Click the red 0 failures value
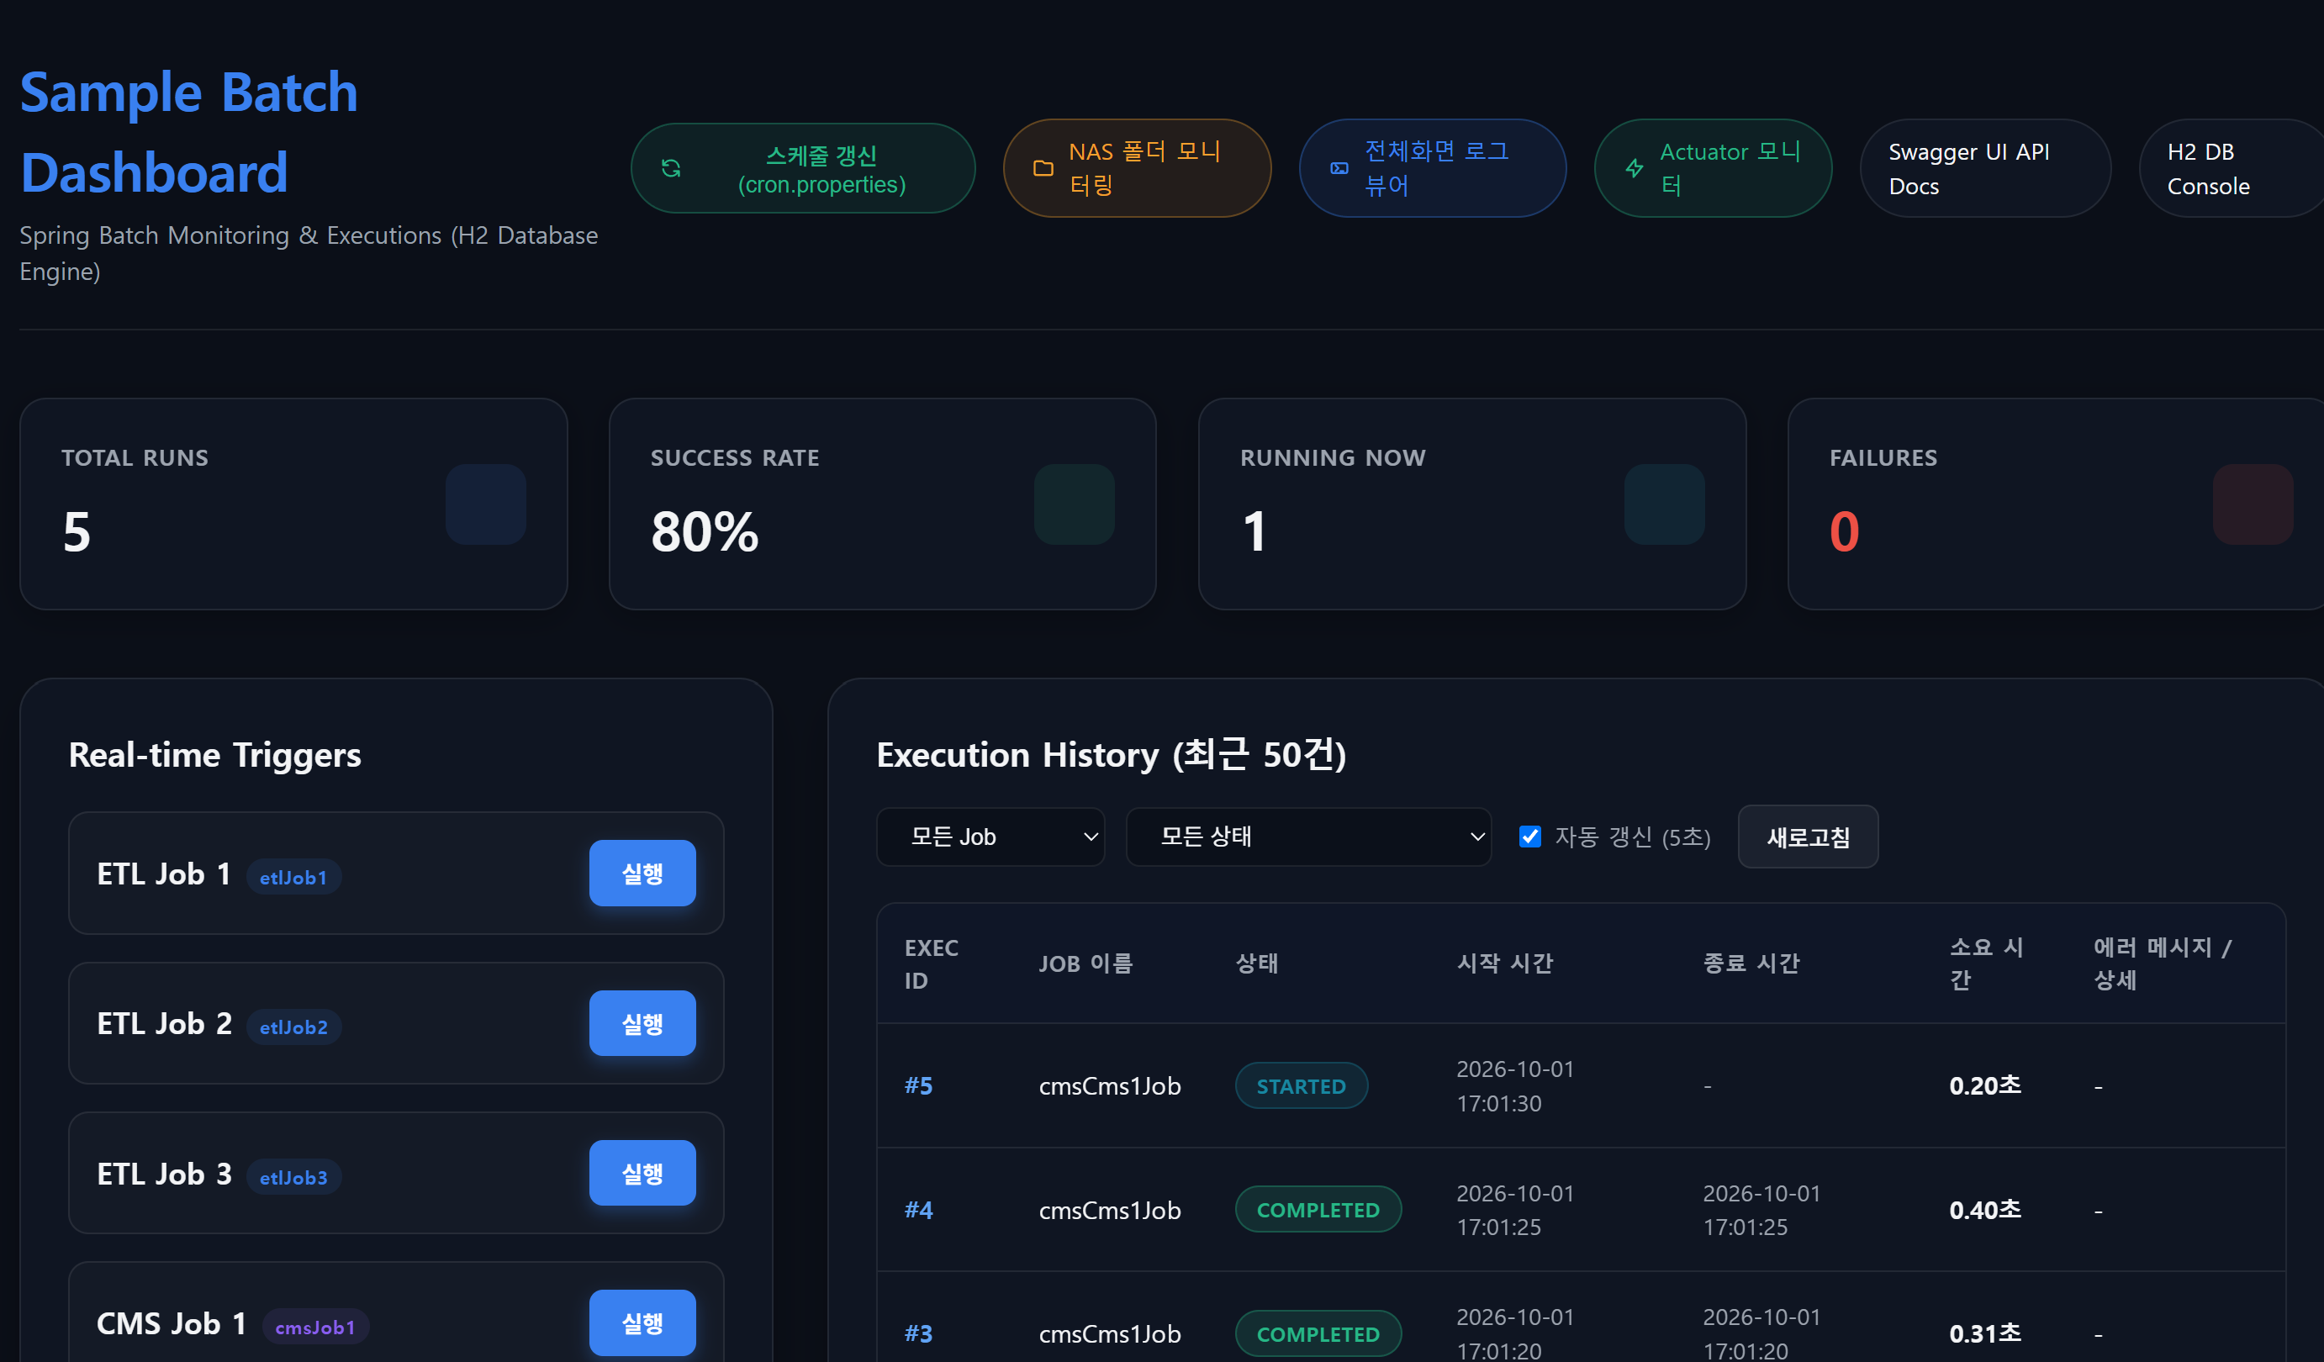 coord(1845,532)
